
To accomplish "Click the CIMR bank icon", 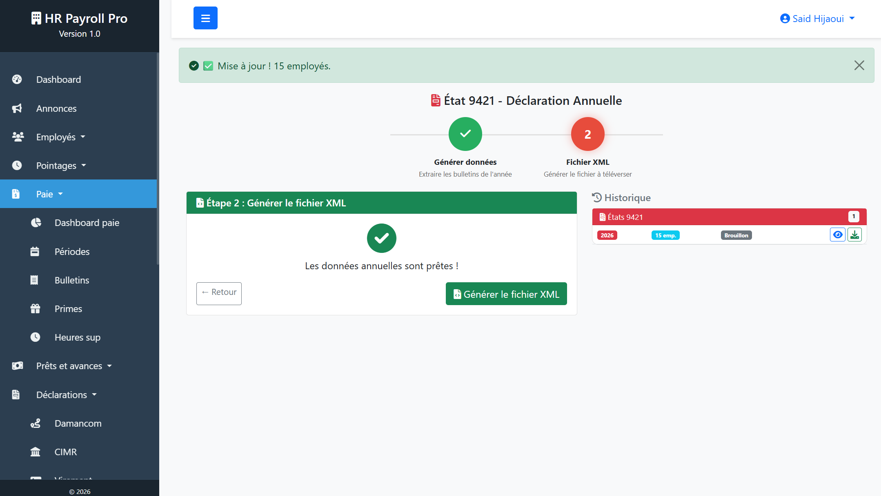I will [35, 452].
